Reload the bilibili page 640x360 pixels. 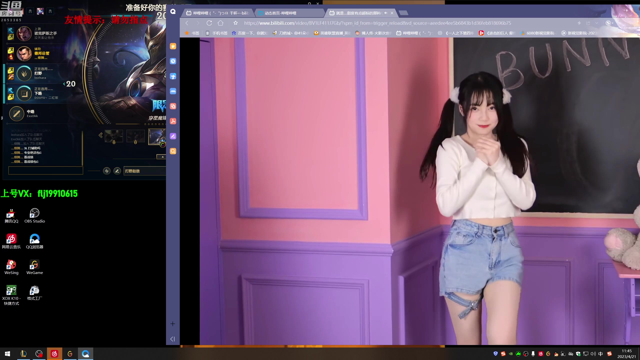209,23
